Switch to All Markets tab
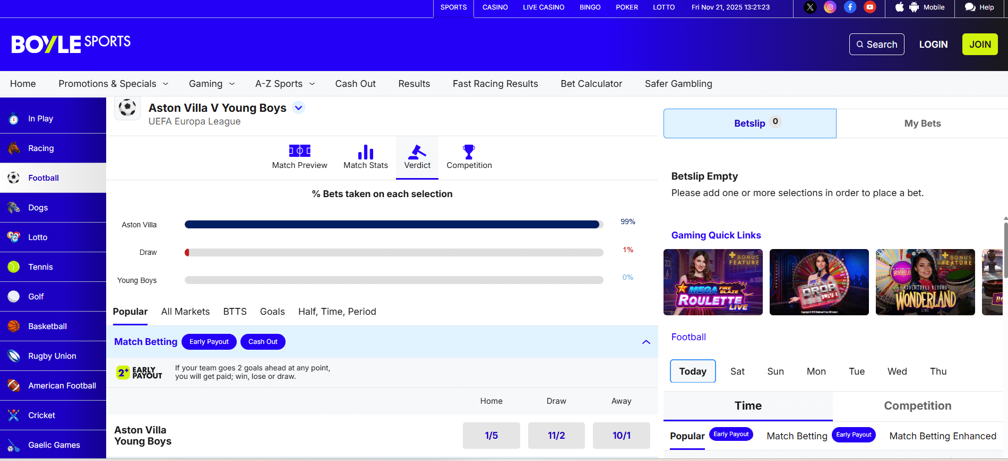The height and width of the screenshot is (461, 1008). [x=185, y=312]
